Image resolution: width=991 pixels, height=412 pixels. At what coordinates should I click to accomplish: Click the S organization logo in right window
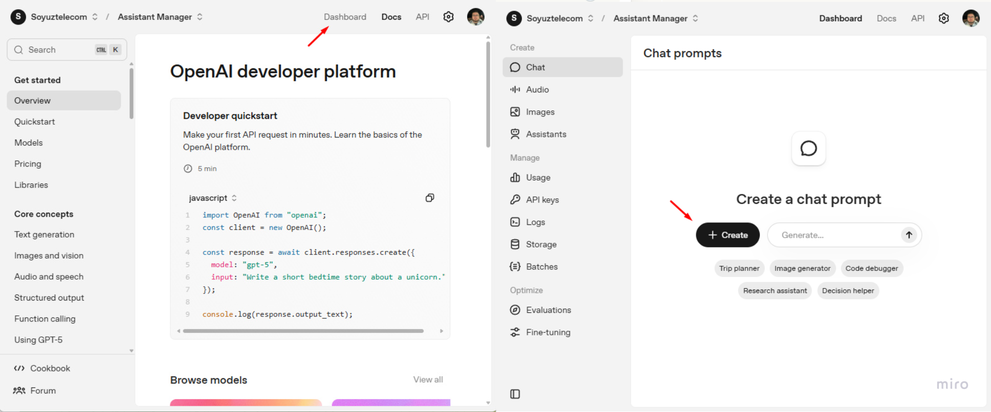click(x=514, y=18)
